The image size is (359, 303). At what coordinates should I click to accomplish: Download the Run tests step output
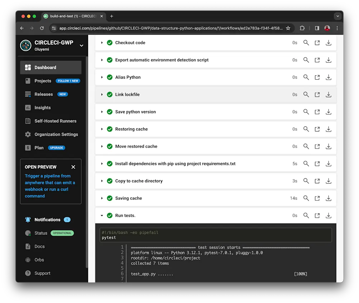tap(328, 215)
